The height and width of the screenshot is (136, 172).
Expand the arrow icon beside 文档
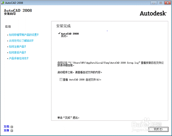[12, 127]
